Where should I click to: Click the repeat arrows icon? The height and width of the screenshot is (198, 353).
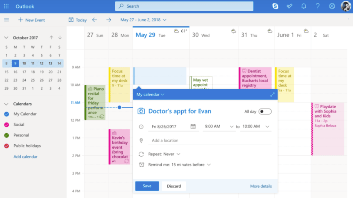click(x=141, y=154)
